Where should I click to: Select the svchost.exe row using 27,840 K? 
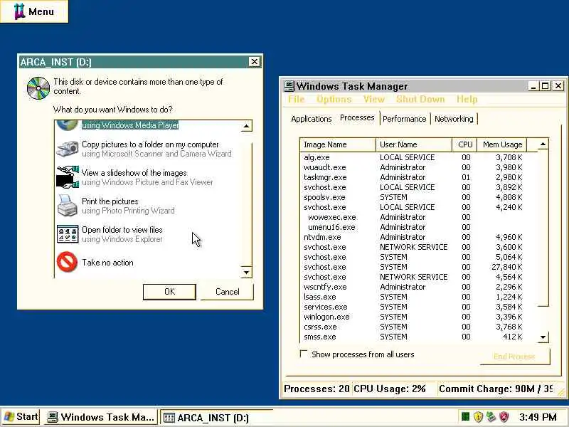click(413, 267)
